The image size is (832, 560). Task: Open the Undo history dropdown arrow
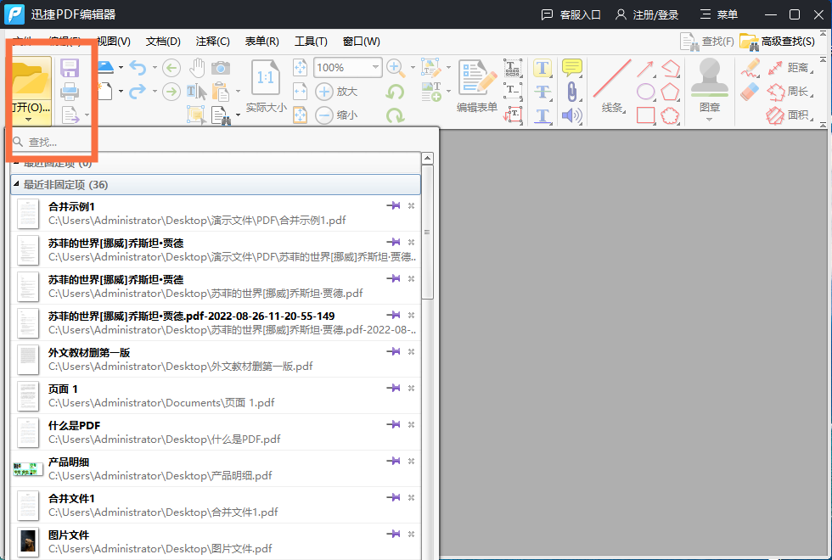[x=155, y=67]
